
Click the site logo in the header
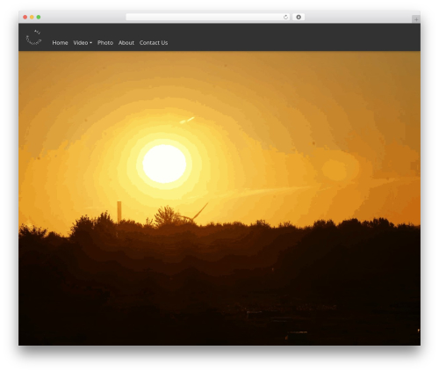(x=33, y=37)
